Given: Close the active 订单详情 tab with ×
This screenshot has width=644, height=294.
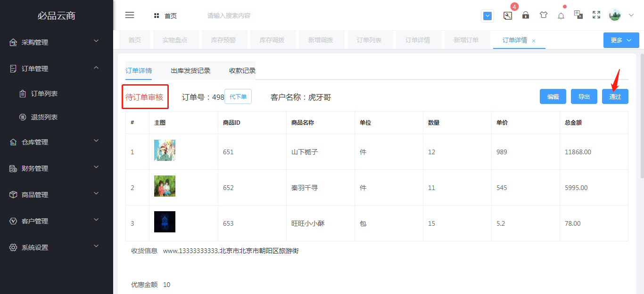Looking at the screenshot, I should pyautogui.click(x=534, y=41).
